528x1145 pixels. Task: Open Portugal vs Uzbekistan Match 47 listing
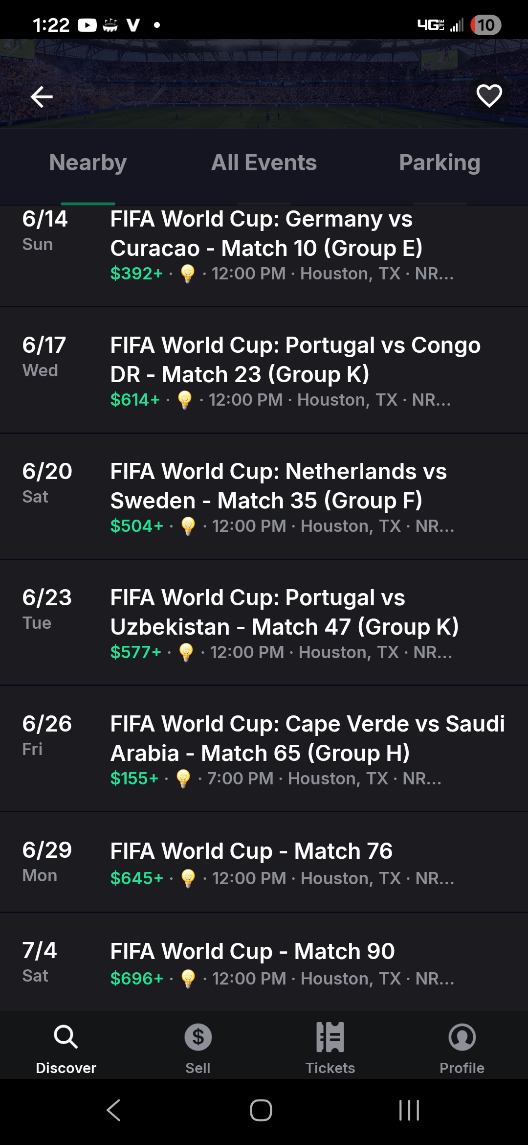[285, 612]
